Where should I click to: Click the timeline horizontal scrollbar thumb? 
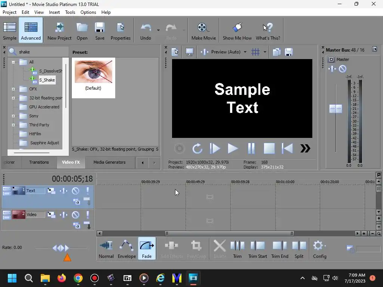coord(229,234)
